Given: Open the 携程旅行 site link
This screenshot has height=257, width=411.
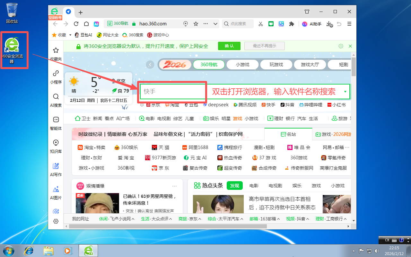Looking at the screenshot, I should pos(230,147).
